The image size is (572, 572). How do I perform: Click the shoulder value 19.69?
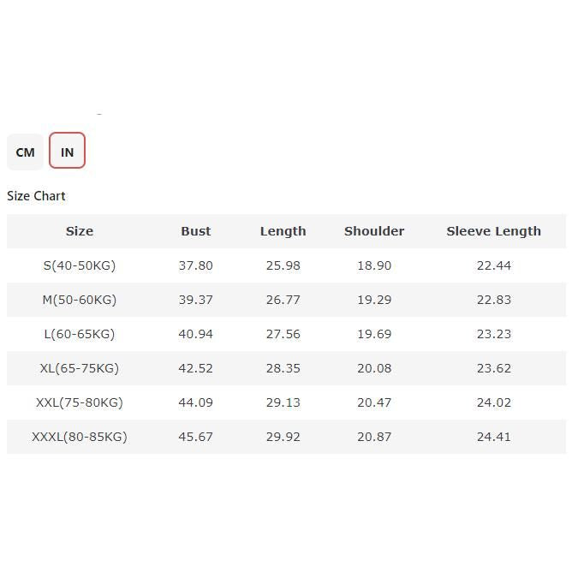tap(374, 334)
